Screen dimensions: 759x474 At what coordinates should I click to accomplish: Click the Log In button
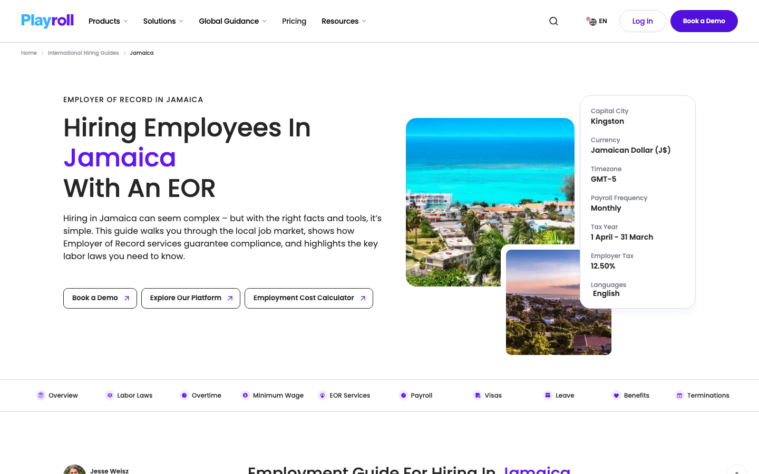(x=643, y=21)
